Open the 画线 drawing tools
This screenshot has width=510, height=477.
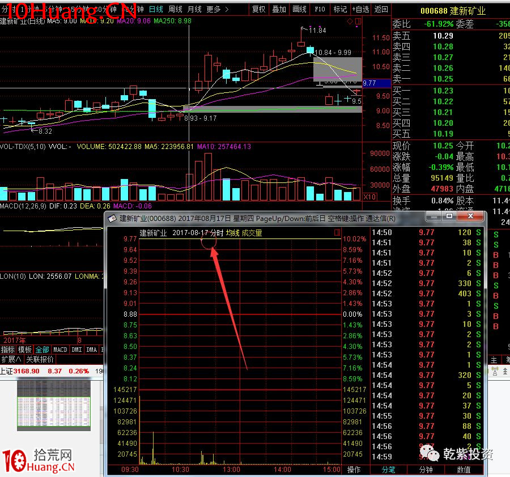pyautogui.click(x=300, y=10)
